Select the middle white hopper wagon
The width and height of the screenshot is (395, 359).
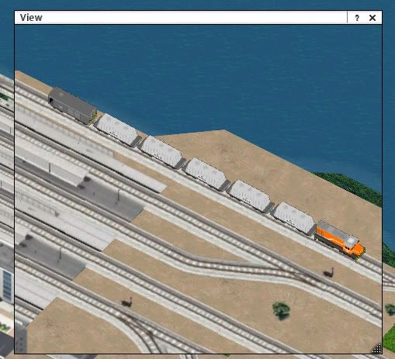click(206, 174)
